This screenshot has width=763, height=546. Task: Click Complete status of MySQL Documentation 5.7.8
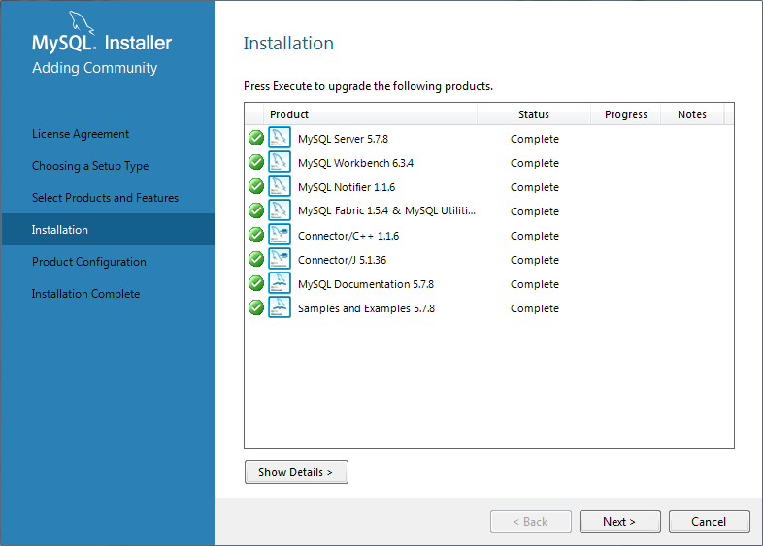(x=534, y=284)
